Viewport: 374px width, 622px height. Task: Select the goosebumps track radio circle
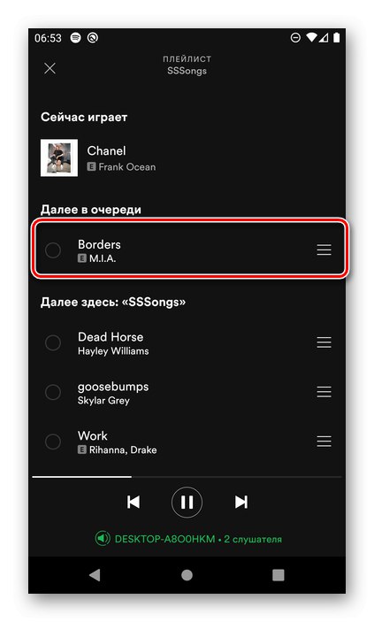click(53, 392)
